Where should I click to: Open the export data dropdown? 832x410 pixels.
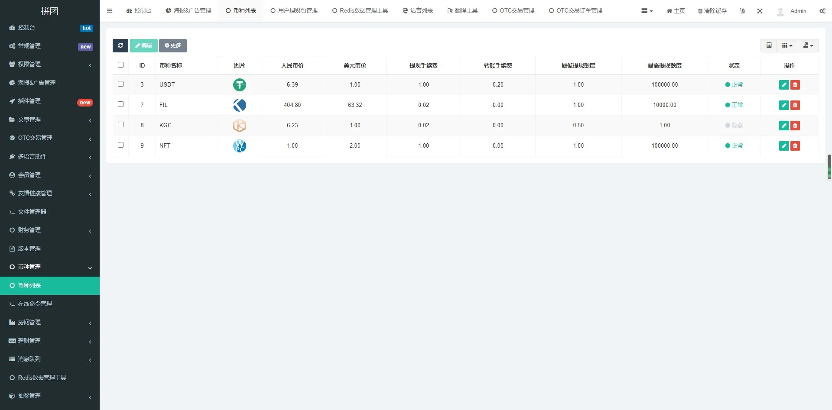(808, 45)
